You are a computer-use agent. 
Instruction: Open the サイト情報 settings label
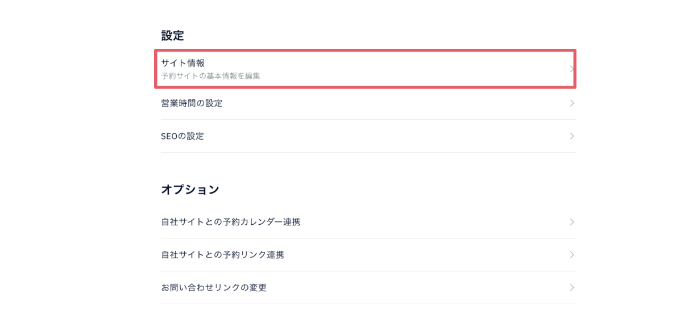coord(183,63)
